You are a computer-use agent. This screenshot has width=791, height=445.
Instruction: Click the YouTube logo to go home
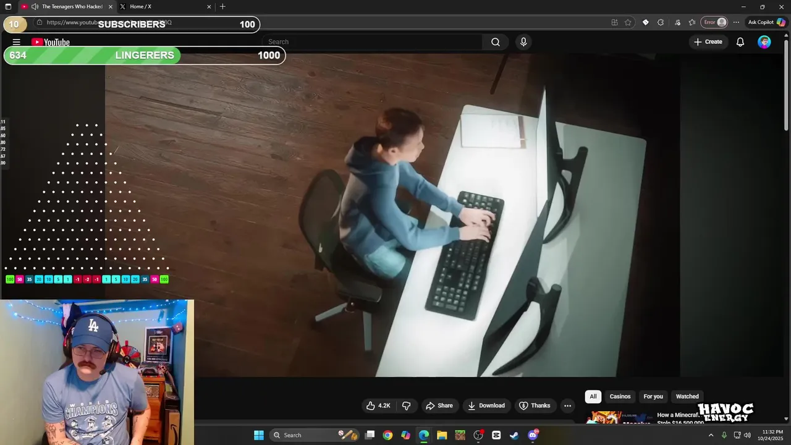pyautogui.click(x=51, y=42)
